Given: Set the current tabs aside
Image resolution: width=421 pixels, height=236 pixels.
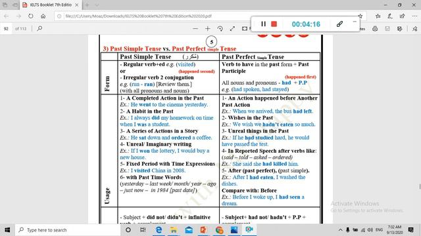Looking at the screenshot, I should (x=15, y=5).
